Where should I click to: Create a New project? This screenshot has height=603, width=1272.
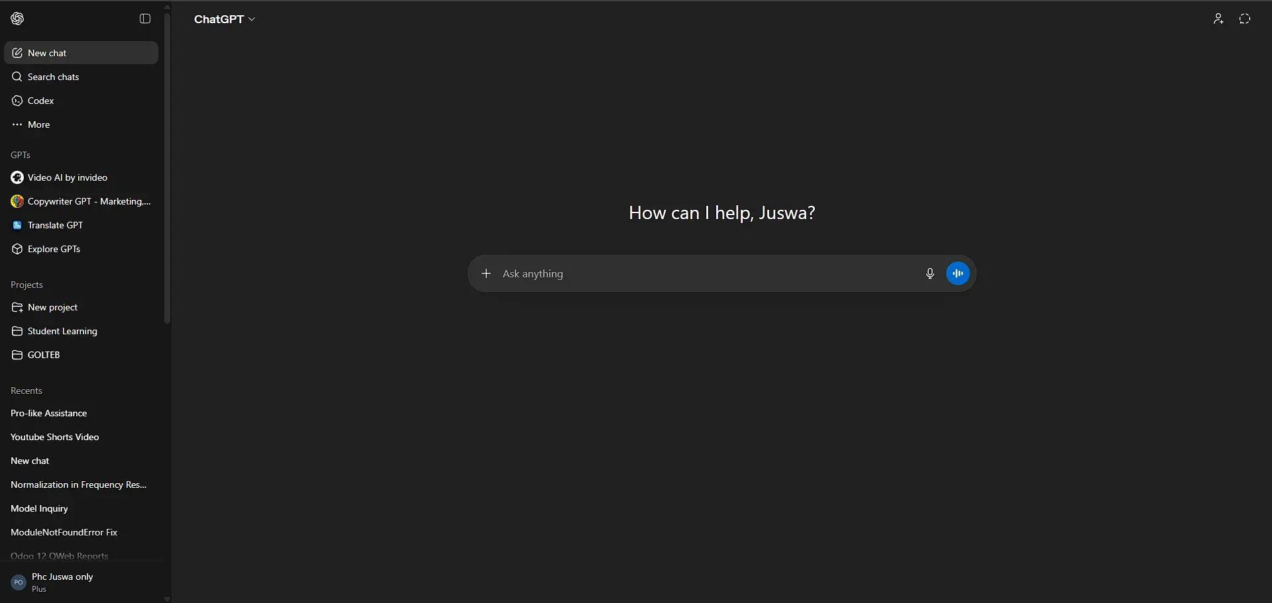(81, 307)
